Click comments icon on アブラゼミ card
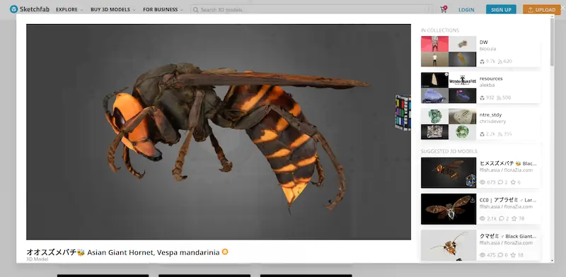Screen dimensions: 566x277 502,218
